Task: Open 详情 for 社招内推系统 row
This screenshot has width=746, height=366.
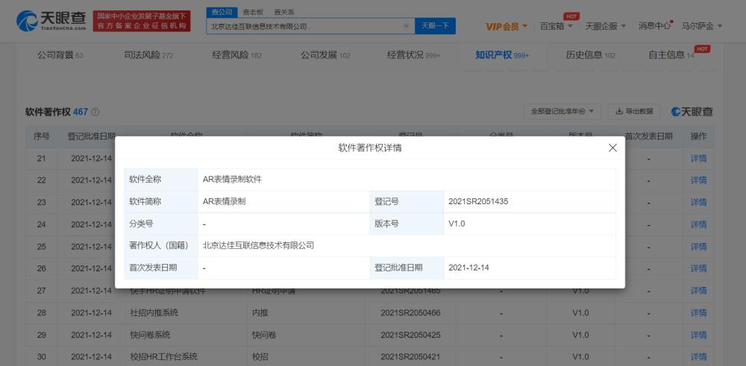Action: pos(698,313)
